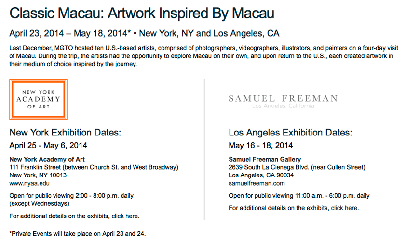This screenshot has height=243, width=406.
Task: Click the 2639 South La Cienega Blvd. address
Action: pos(297,167)
